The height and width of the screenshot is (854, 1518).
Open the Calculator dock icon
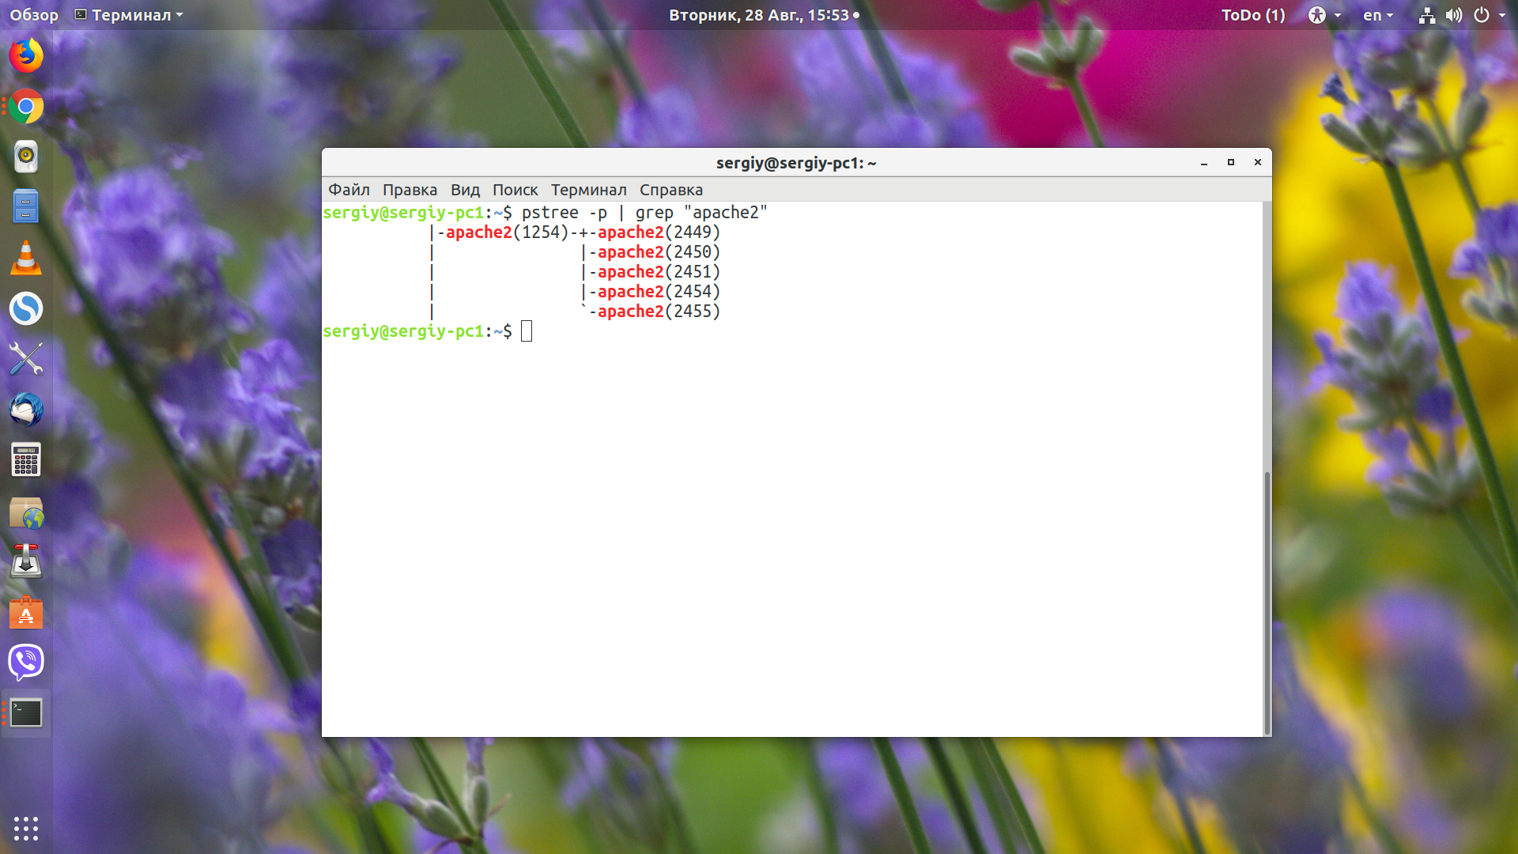(x=26, y=460)
